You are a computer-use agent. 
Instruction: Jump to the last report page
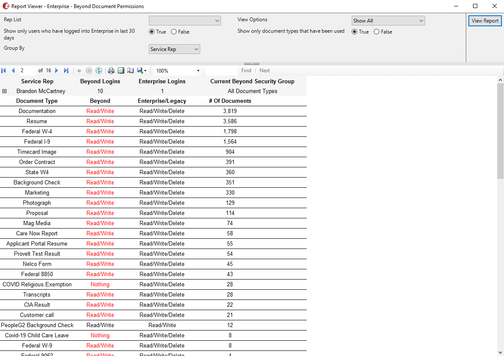tap(66, 71)
